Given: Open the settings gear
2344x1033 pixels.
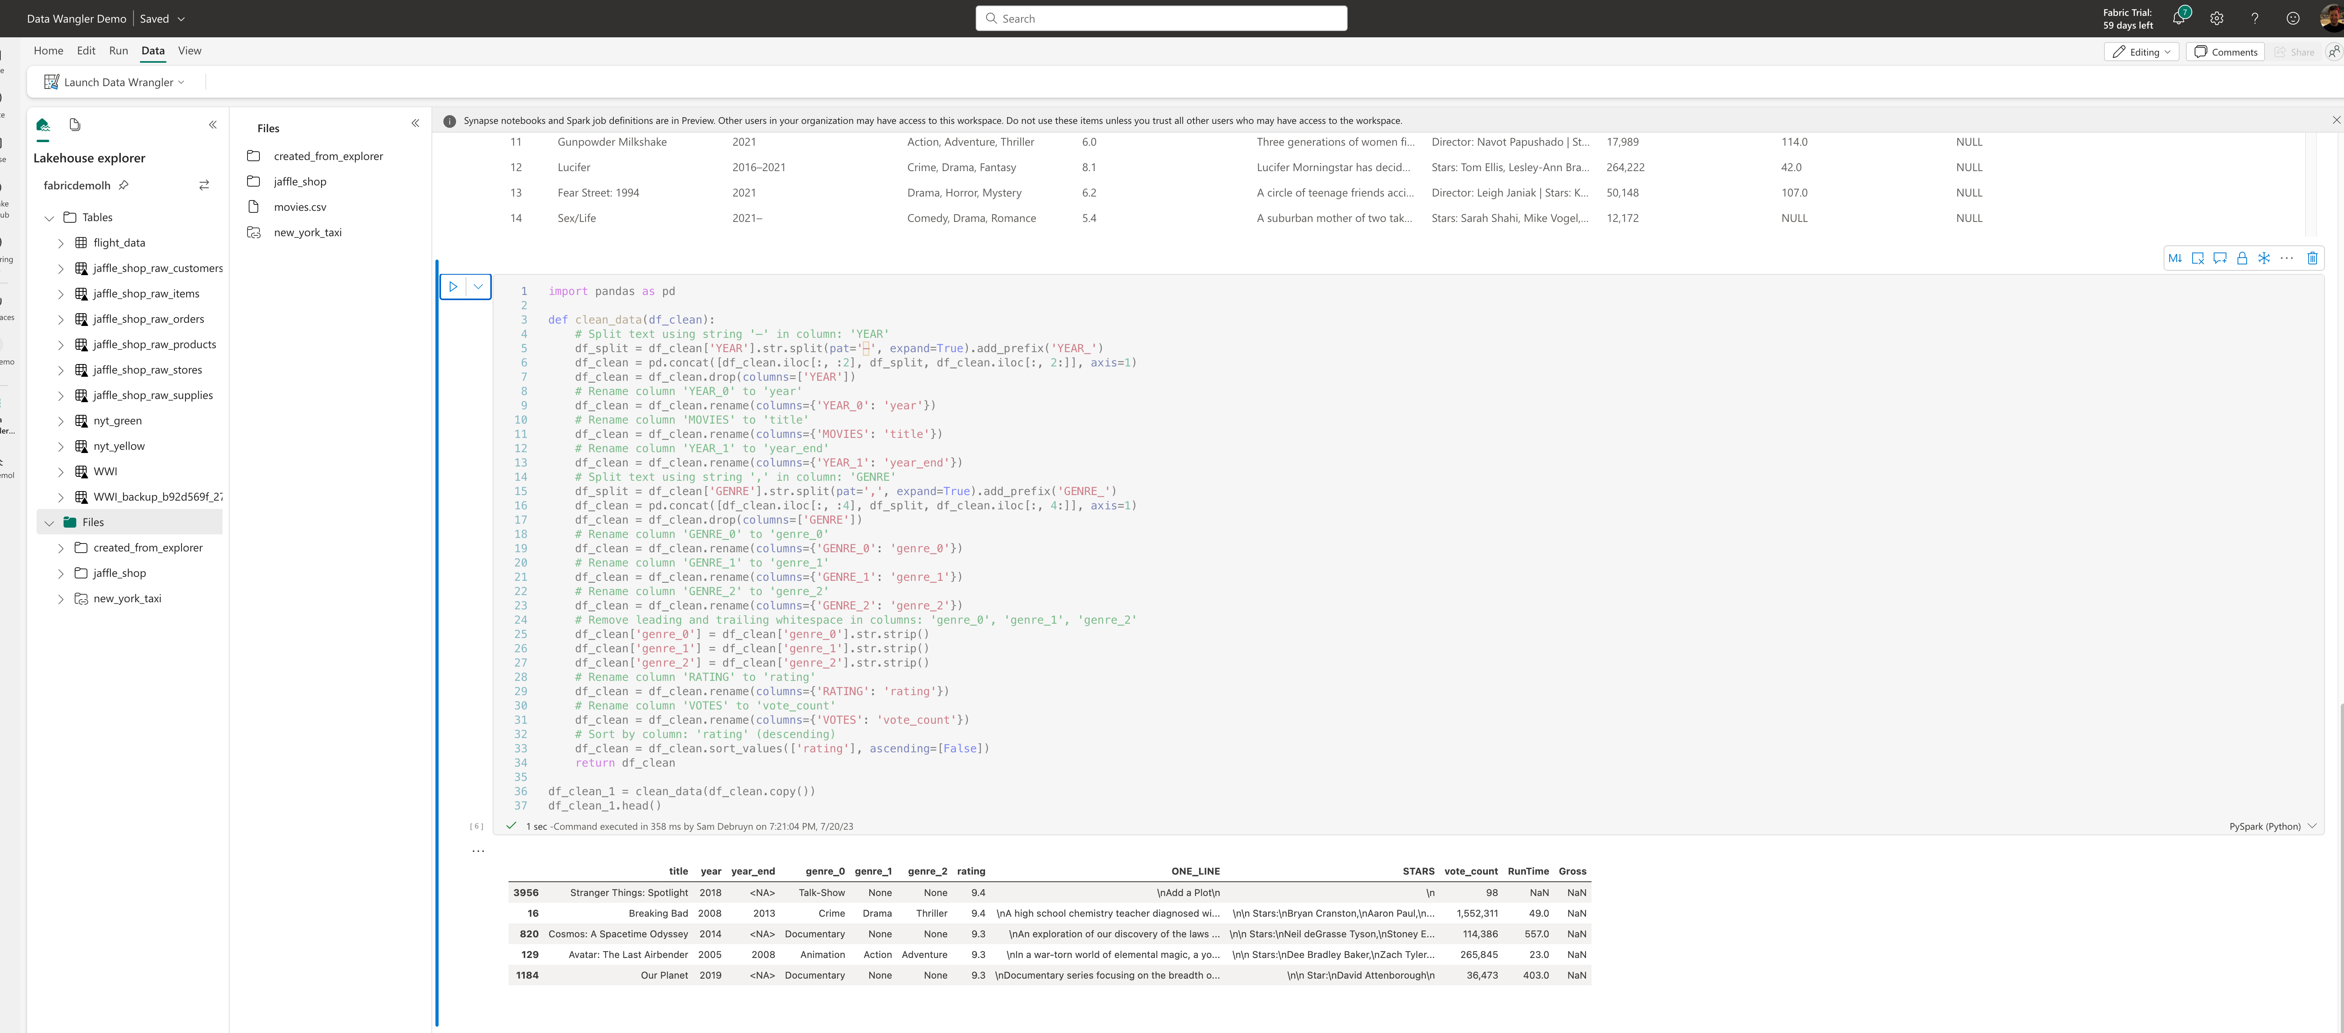Looking at the screenshot, I should point(2216,18).
